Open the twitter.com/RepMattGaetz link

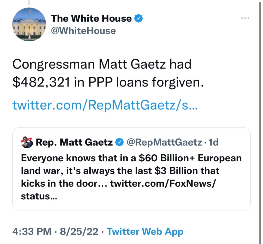pos(105,105)
